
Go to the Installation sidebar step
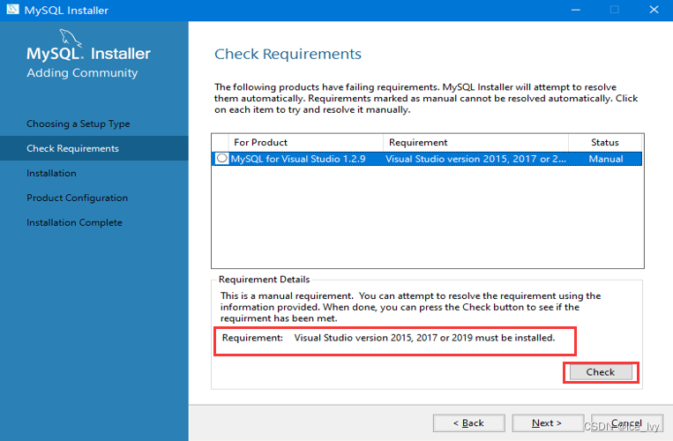pos(51,173)
